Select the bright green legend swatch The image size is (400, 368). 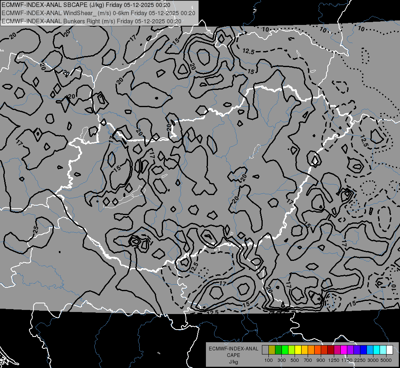[285, 350]
